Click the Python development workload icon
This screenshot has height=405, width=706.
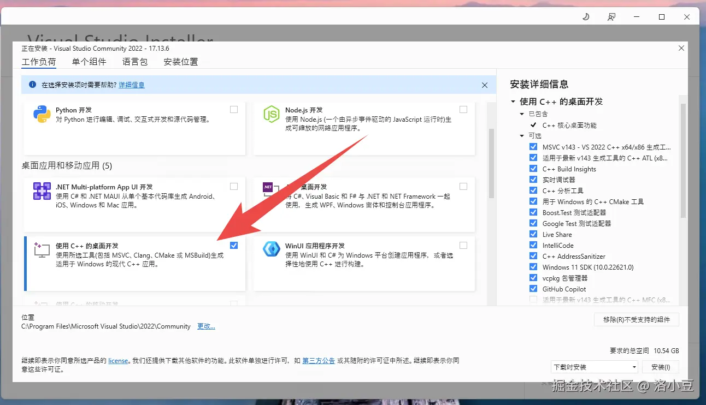pyautogui.click(x=42, y=114)
